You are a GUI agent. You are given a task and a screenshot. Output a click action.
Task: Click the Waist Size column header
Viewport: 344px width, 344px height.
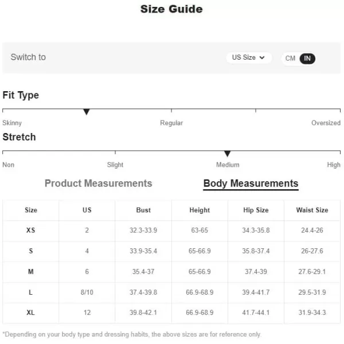pos(312,210)
